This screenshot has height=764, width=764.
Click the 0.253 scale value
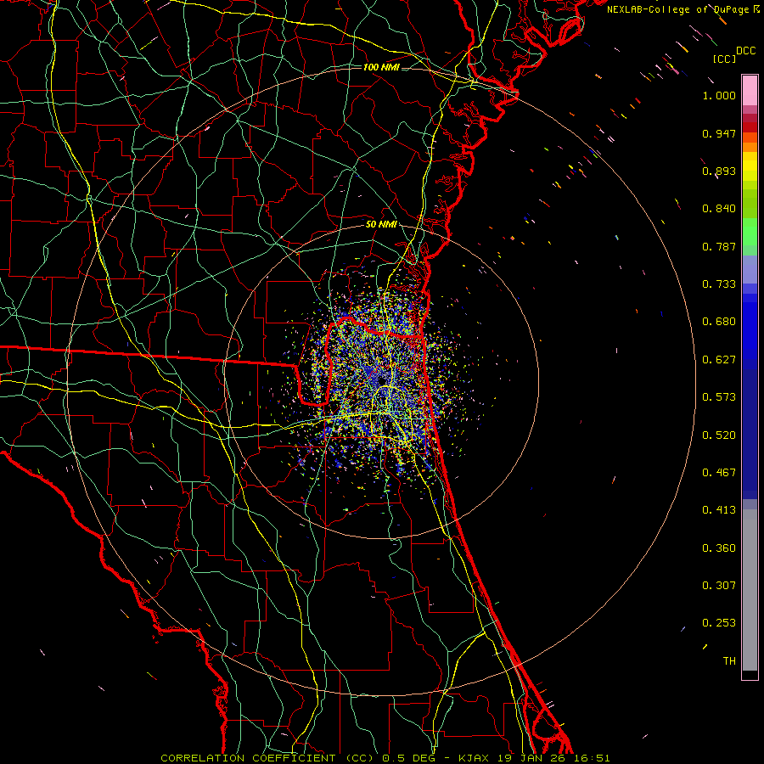[719, 623]
